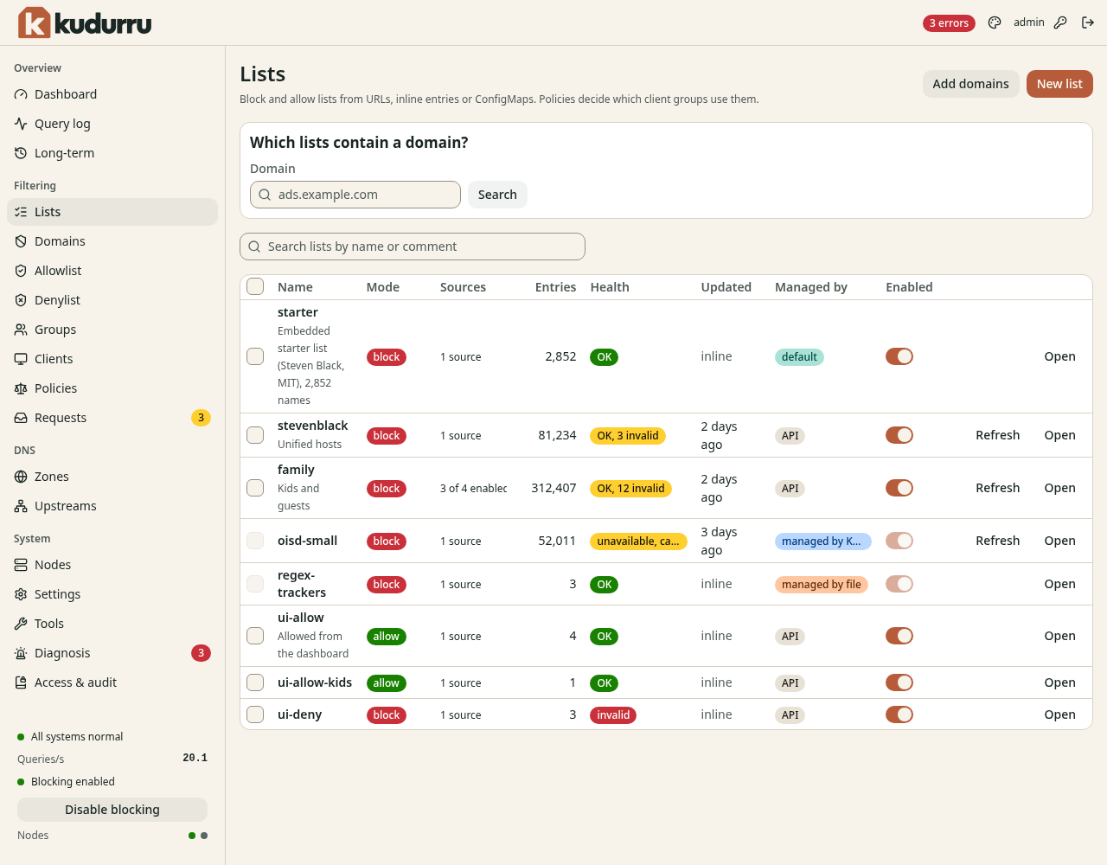The image size is (1107, 865).
Task: Disable the ui-deny list switch
Action: [899, 714]
